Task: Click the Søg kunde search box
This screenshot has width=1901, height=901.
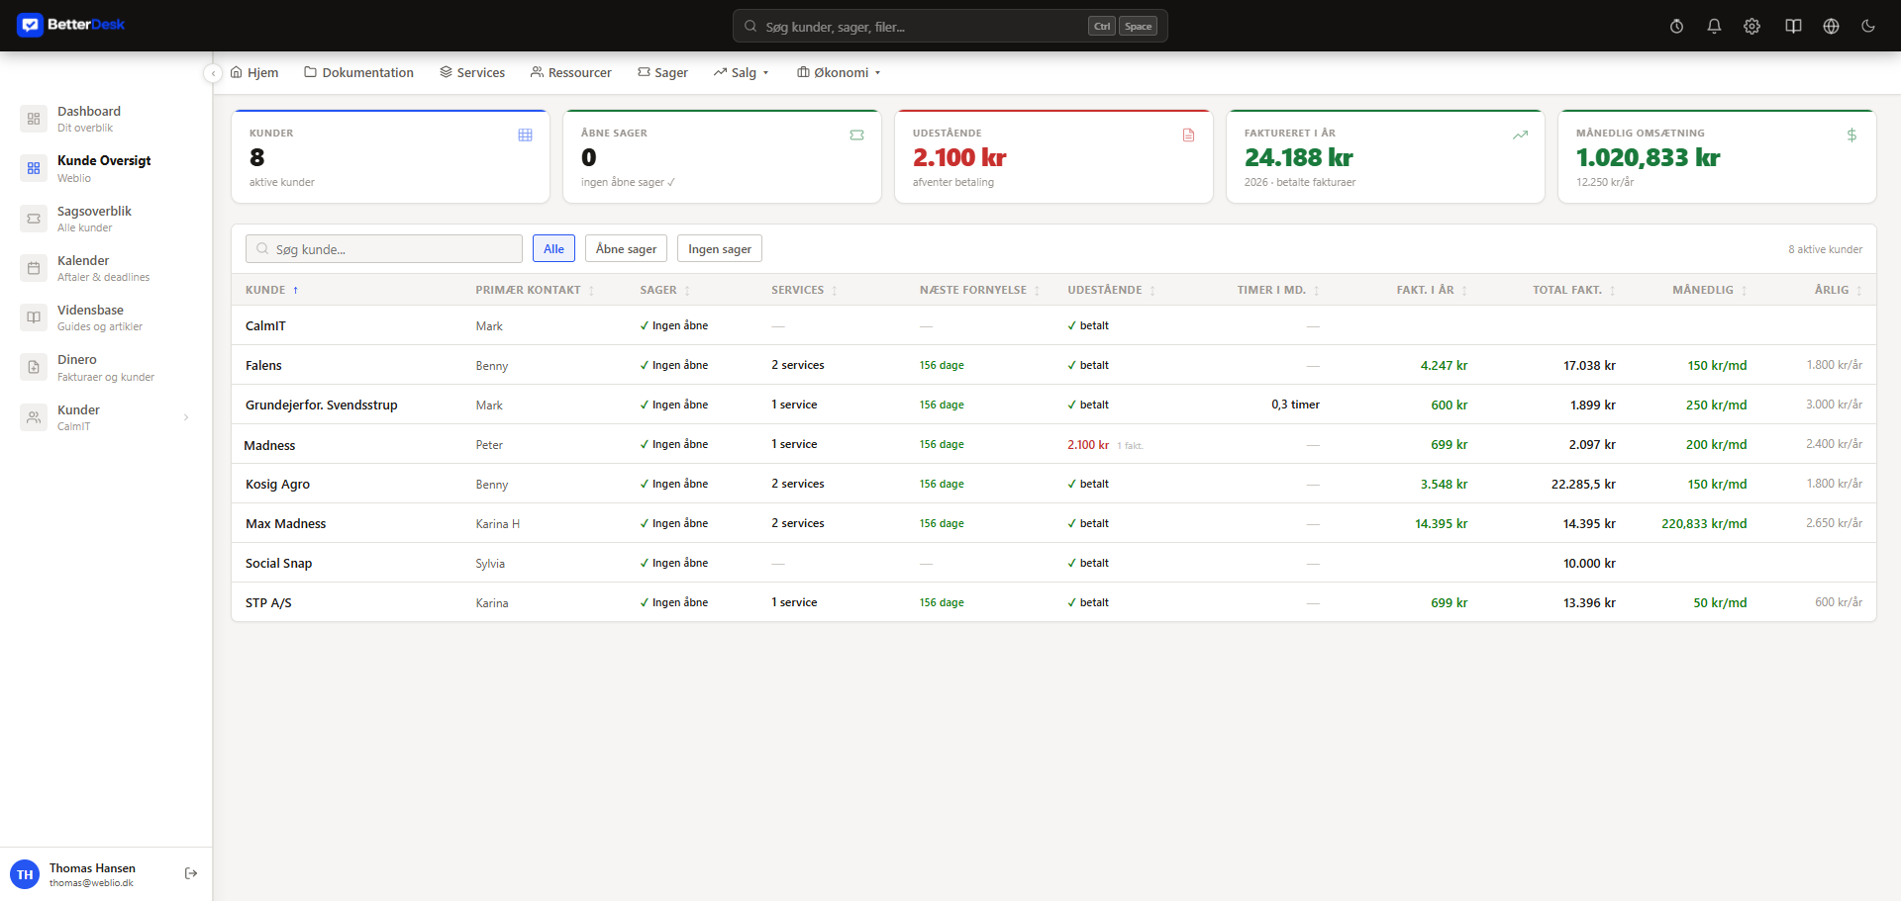Action: [384, 249]
